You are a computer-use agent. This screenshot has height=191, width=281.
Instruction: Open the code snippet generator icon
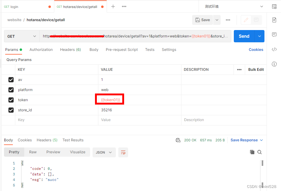274,49
